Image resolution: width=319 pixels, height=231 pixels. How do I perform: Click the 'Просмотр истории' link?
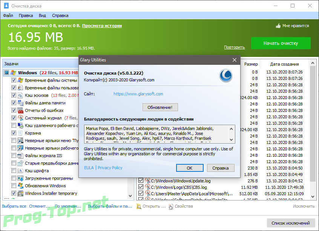point(102,26)
